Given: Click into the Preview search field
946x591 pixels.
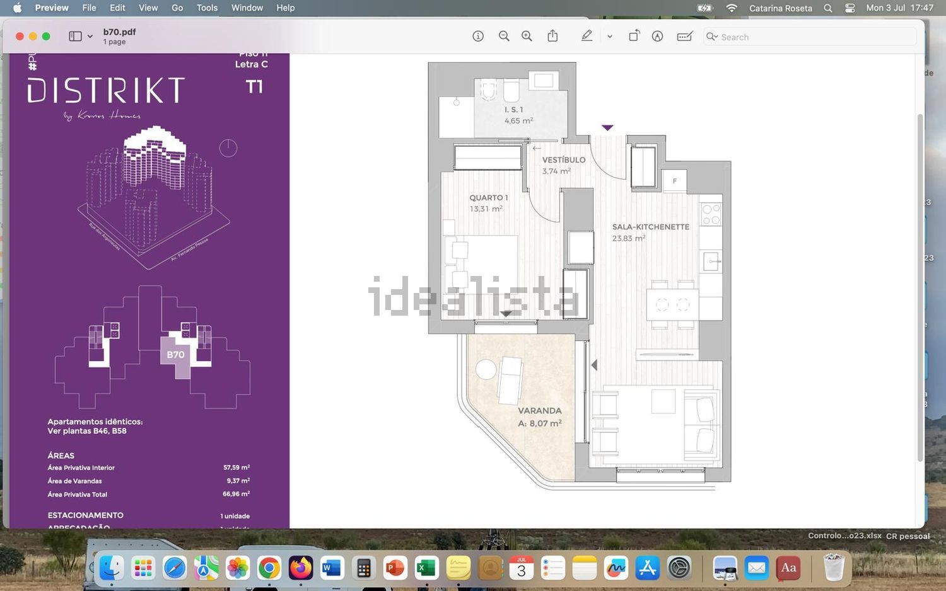Looking at the screenshot, I should 810,37.
